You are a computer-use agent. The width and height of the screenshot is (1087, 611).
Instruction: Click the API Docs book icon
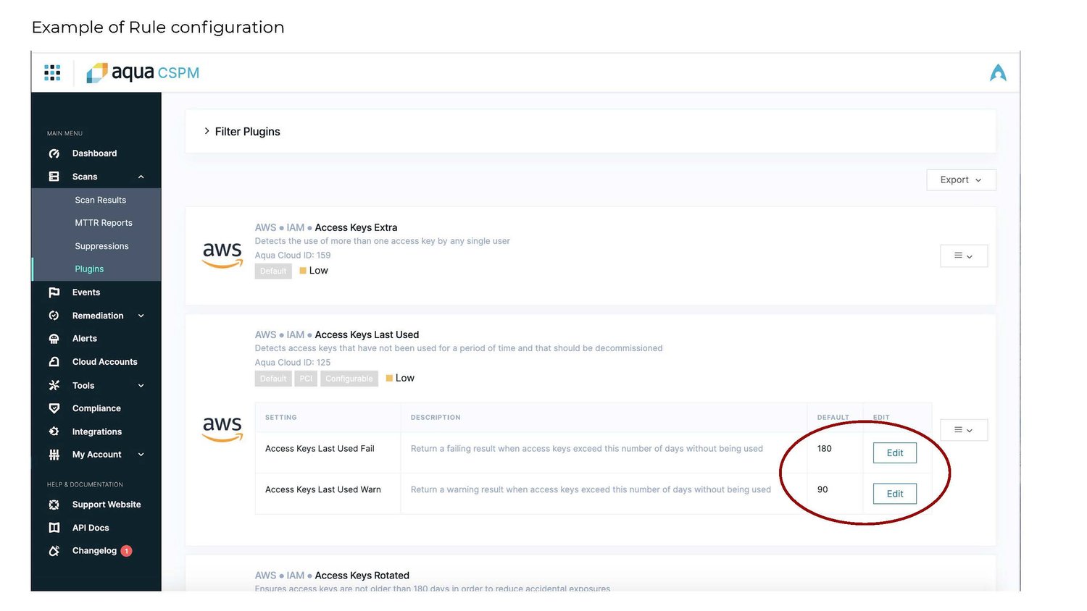[x=54, y=528]
